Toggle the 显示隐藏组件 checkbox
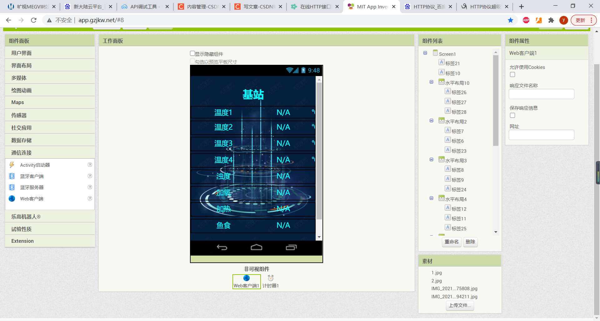 pyautogui.click(x=192, y=54)
